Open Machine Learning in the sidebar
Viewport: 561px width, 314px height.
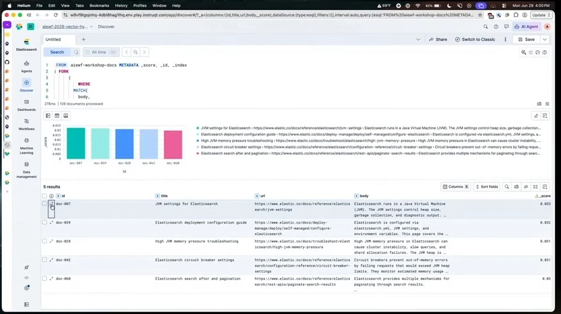(x=26, y=146)
